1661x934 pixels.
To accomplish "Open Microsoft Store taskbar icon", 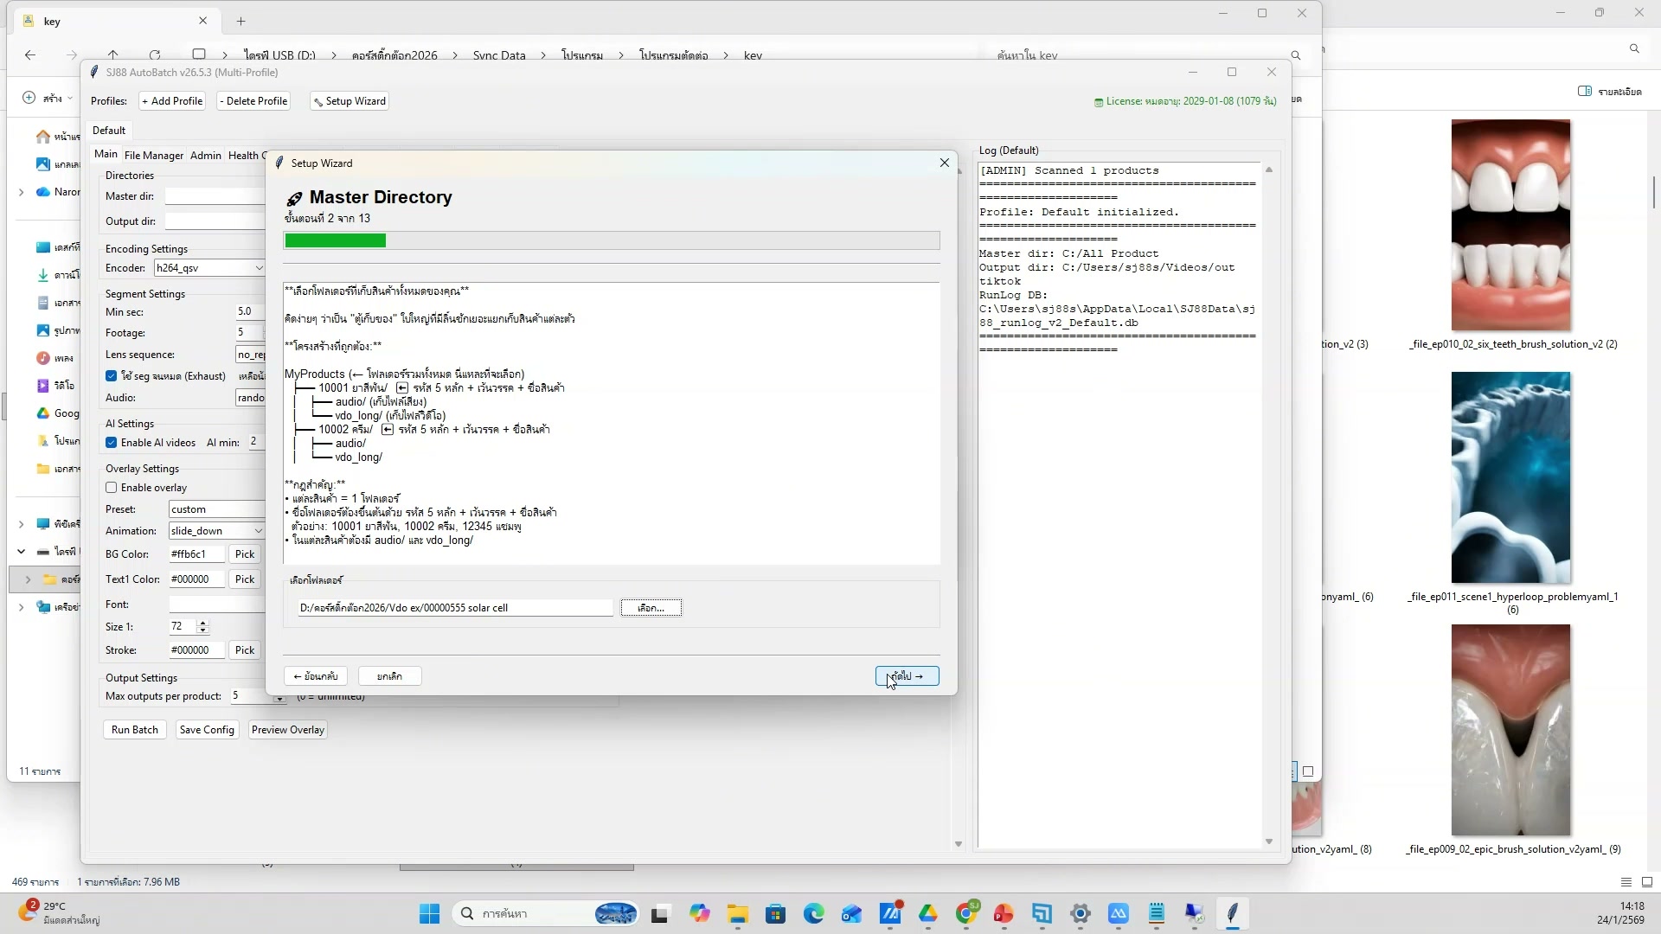I will point(775,913).
